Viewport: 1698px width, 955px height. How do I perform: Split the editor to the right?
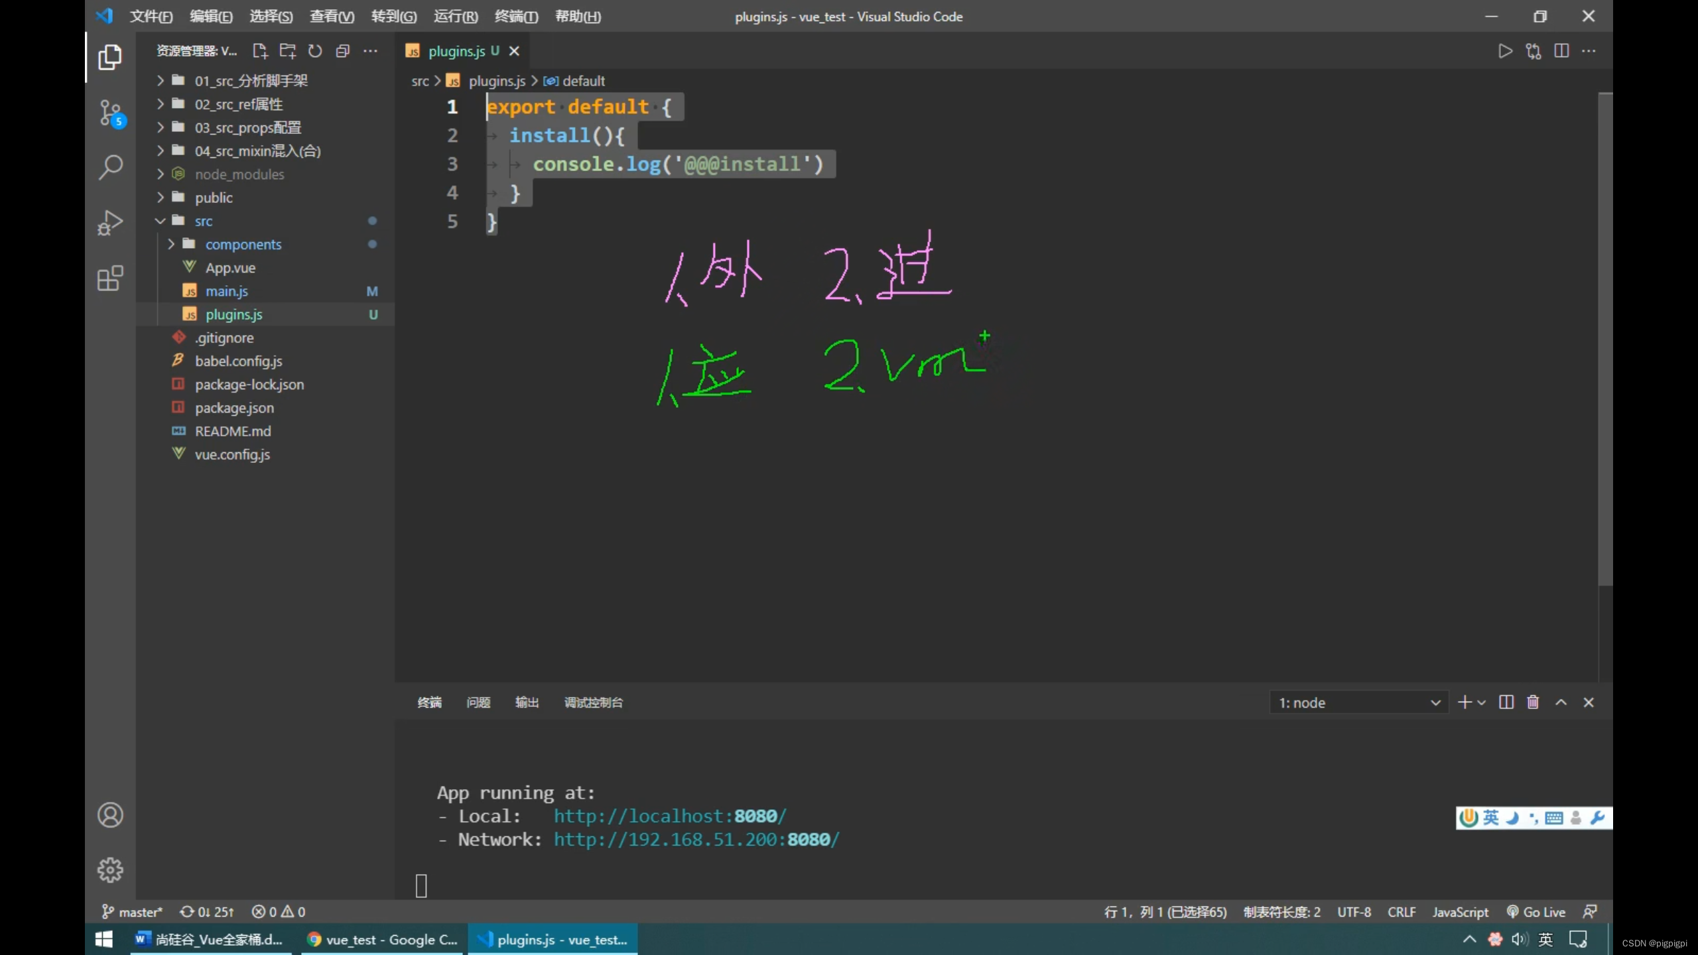point(1561,51)
